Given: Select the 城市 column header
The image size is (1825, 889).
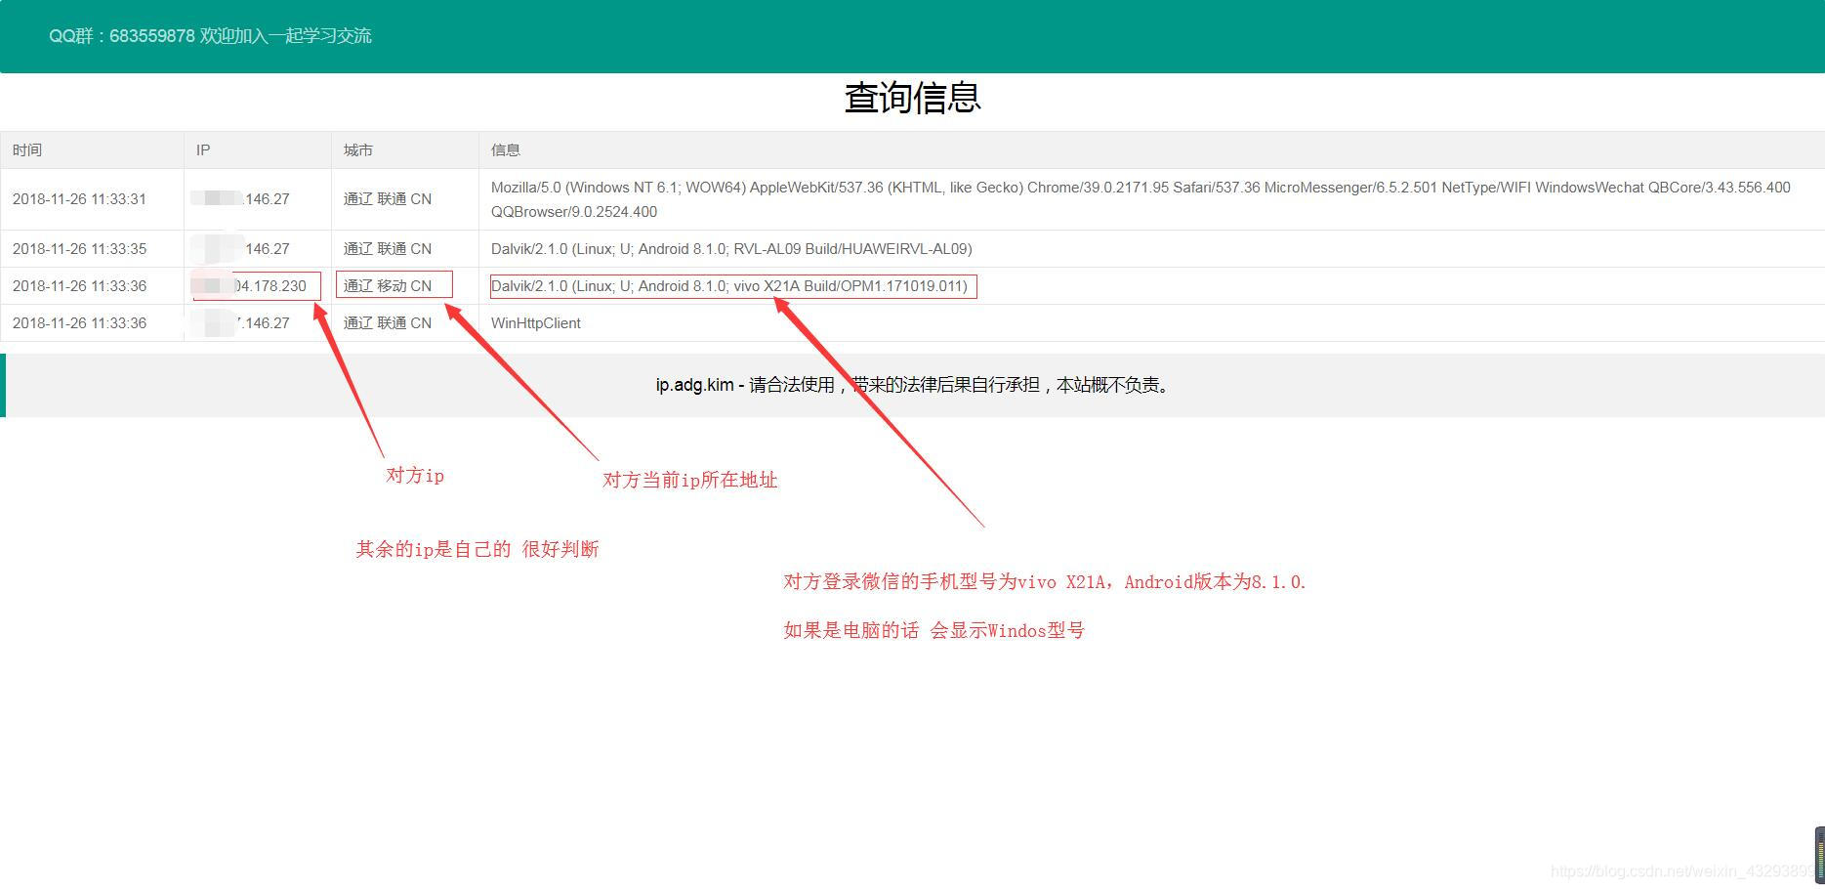Looking at the screenshot, I should [x=358, y=149].
